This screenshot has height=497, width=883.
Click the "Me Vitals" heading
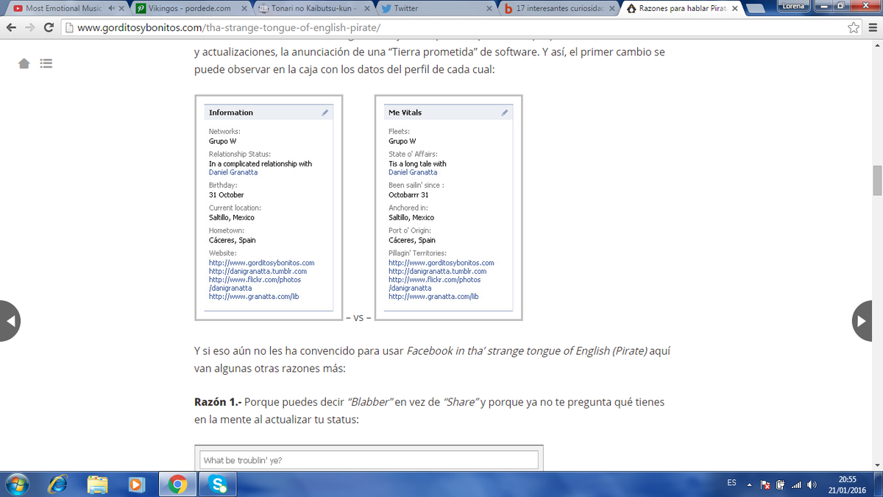point(405,113)
